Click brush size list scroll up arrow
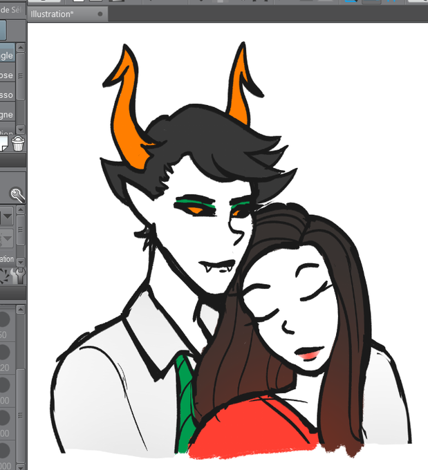 coord(21,309)
